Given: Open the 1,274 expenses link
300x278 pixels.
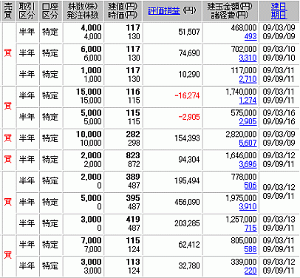Looking at the screenshot, I should coord(248,101).
